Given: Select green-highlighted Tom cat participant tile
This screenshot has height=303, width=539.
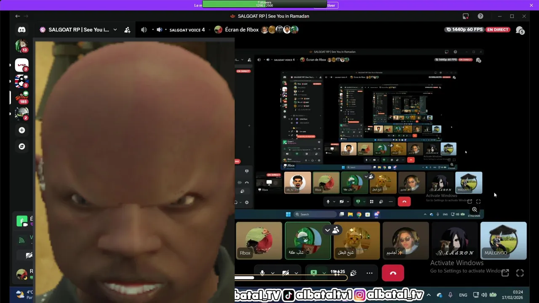Looking at the screenshot, I should pos(308,241).
